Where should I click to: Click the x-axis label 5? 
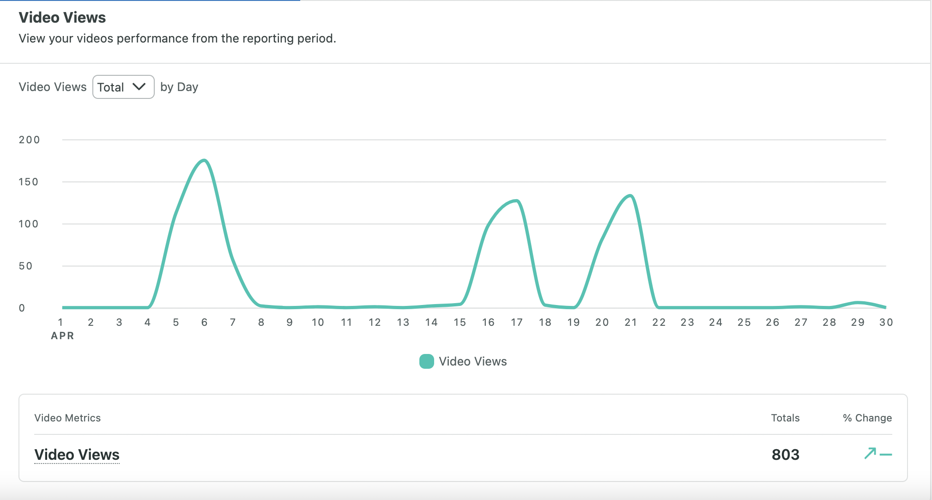point(176,323)
